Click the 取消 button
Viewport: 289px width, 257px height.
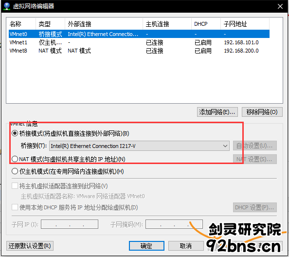(x=186, y=246)
